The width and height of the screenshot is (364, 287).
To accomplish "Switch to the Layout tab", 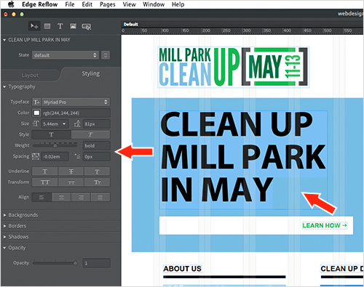I will 30,76.
